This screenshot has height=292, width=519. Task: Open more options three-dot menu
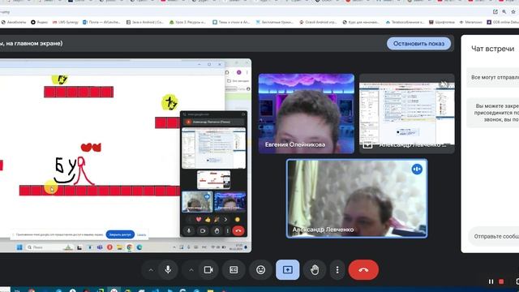point(337,270)
